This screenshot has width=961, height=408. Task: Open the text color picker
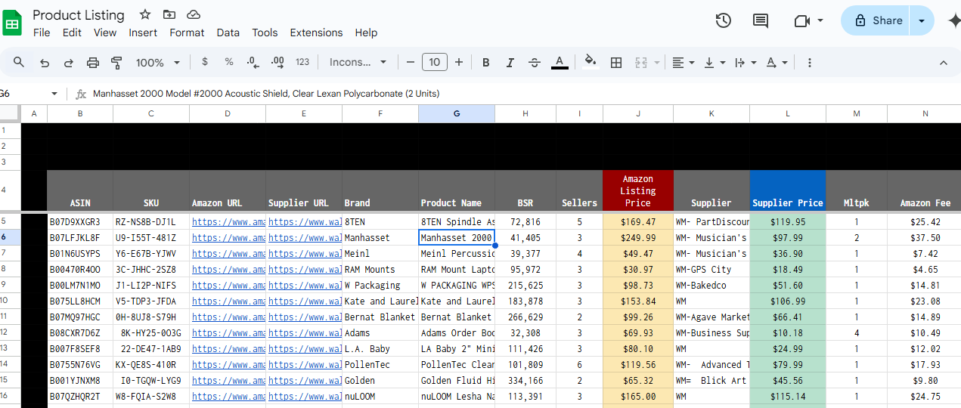pos(560,62)
